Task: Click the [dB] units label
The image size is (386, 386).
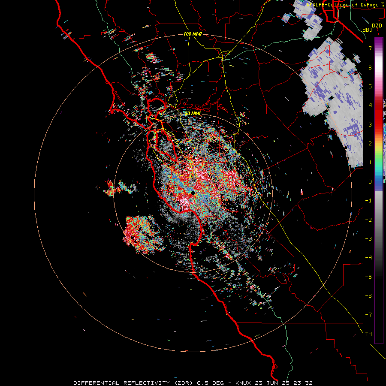Action: click(x=366, y=30)
